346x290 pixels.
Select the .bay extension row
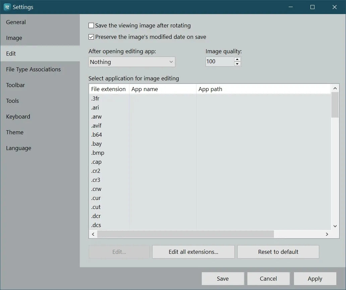point(210,144)
